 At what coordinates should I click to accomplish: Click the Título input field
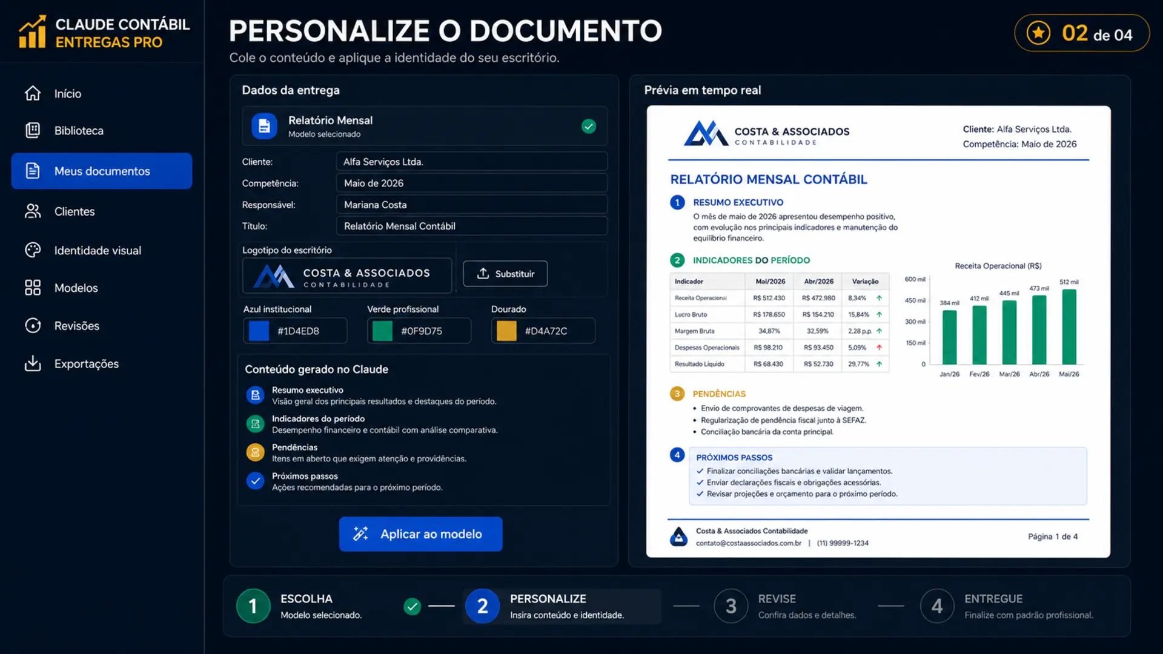pos(472,226)
